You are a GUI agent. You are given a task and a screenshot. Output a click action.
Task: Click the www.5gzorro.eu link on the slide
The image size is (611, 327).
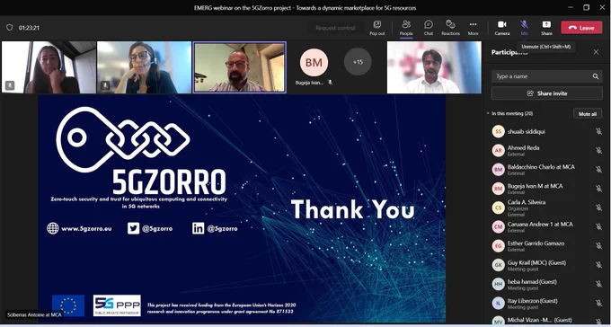point(86,229)
